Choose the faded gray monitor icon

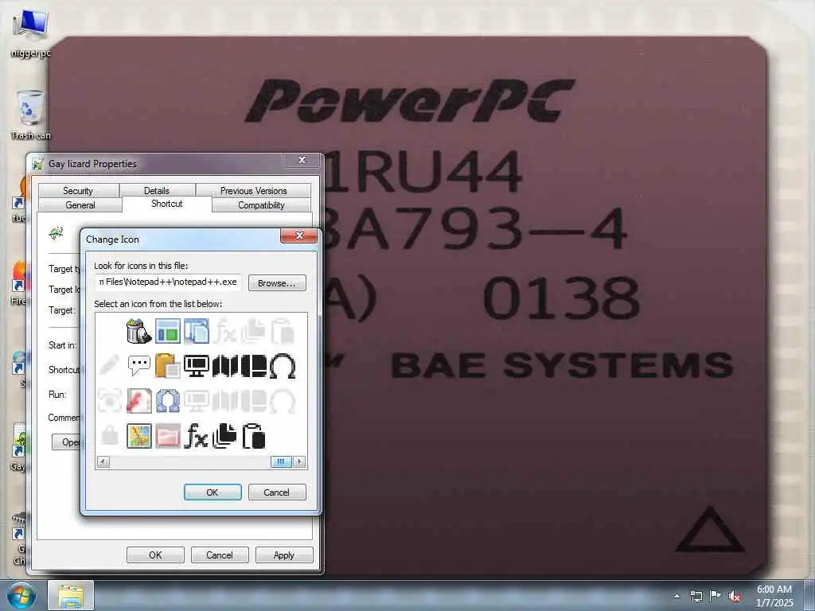coord(196,401)
